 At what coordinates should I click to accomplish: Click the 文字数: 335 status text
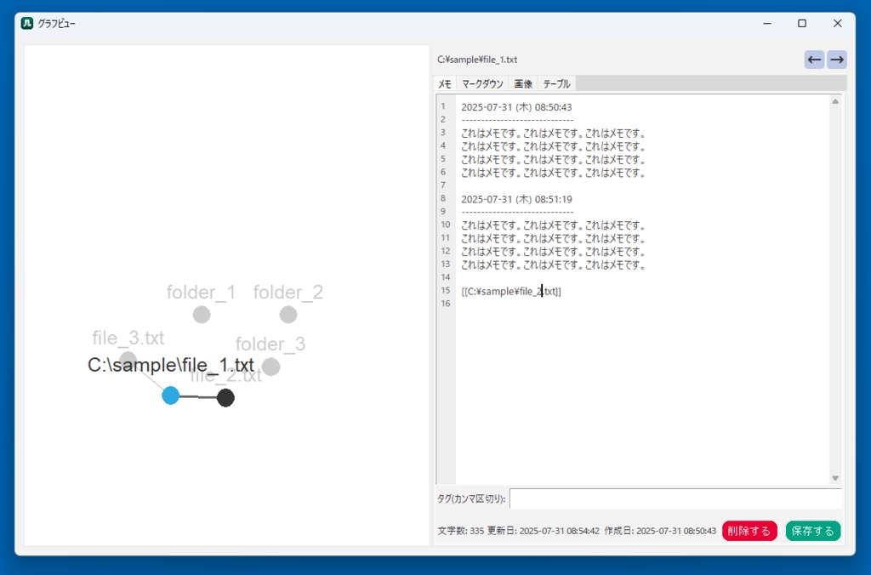tap(460, 531)
